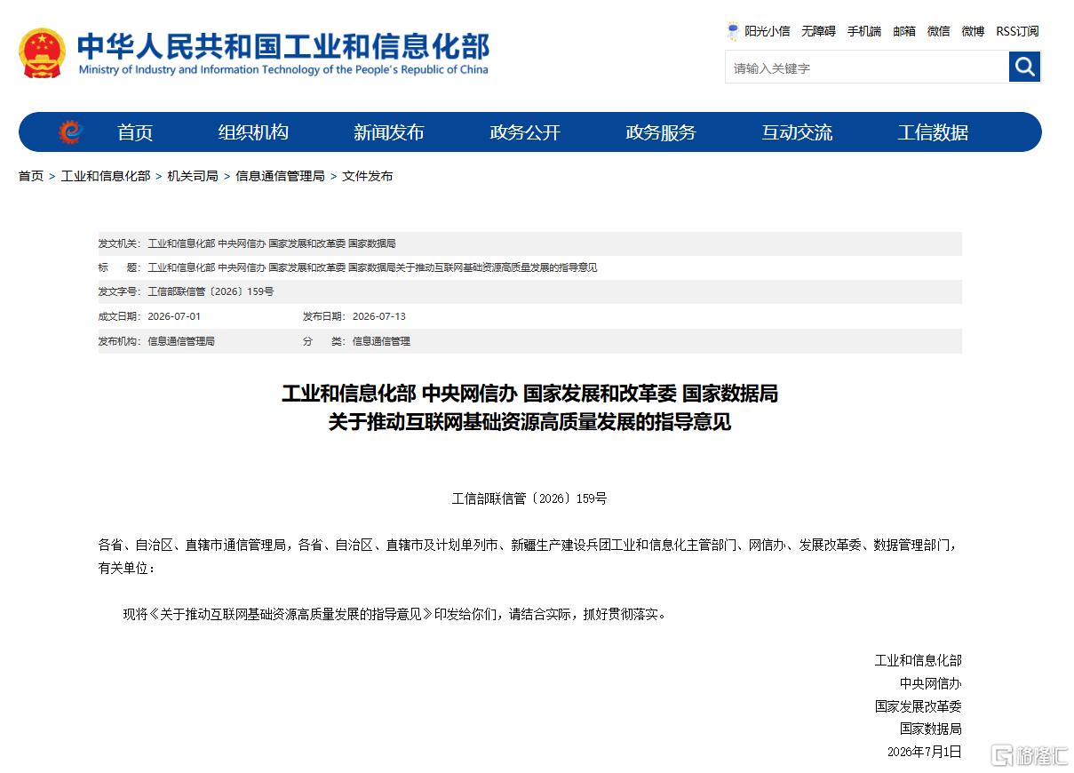Screen dimensions: 1074x773
Task: Click the 成文日期 value 2026-07-01
Action: pyautogui.click(x=174, y=316)
